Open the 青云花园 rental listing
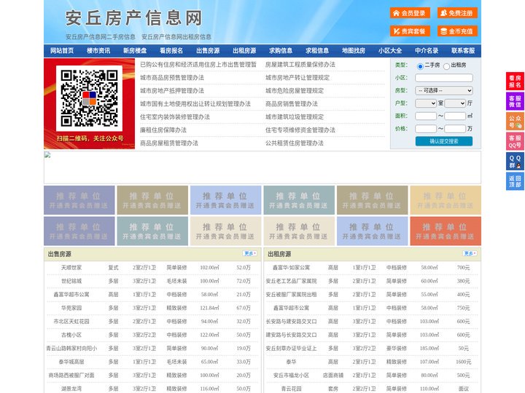 tap(291, 389)
